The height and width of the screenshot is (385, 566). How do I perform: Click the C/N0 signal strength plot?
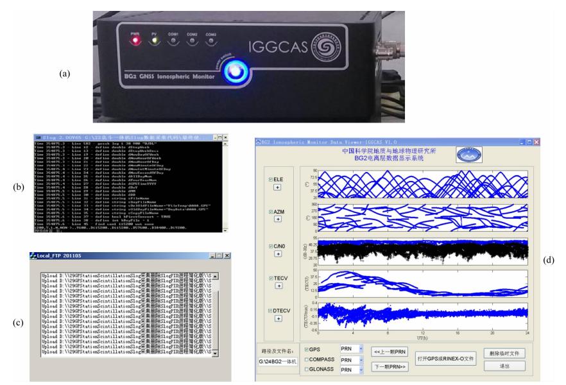click(x=423, y=252)
